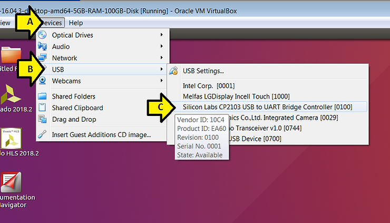Click the USB Settings gear icon
This screenshot has height=223, width=390.
[x=173, y=71]
